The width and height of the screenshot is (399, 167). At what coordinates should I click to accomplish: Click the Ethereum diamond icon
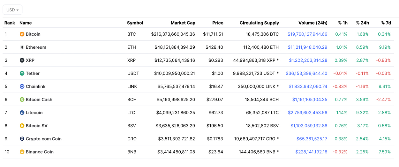[22, 47]
